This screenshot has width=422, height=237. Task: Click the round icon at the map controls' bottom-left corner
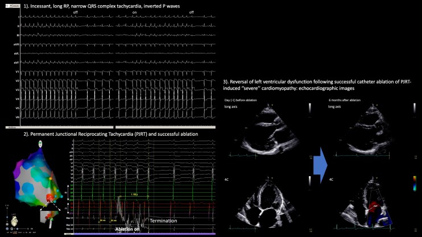tap(7, 228)
